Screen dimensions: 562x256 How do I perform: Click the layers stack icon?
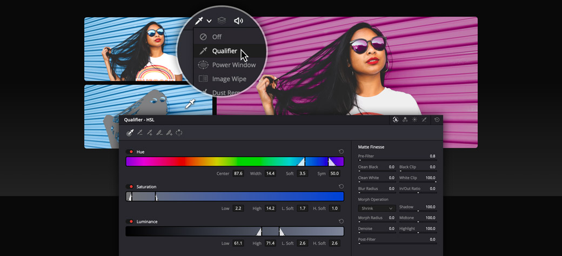tap(222, 21)
